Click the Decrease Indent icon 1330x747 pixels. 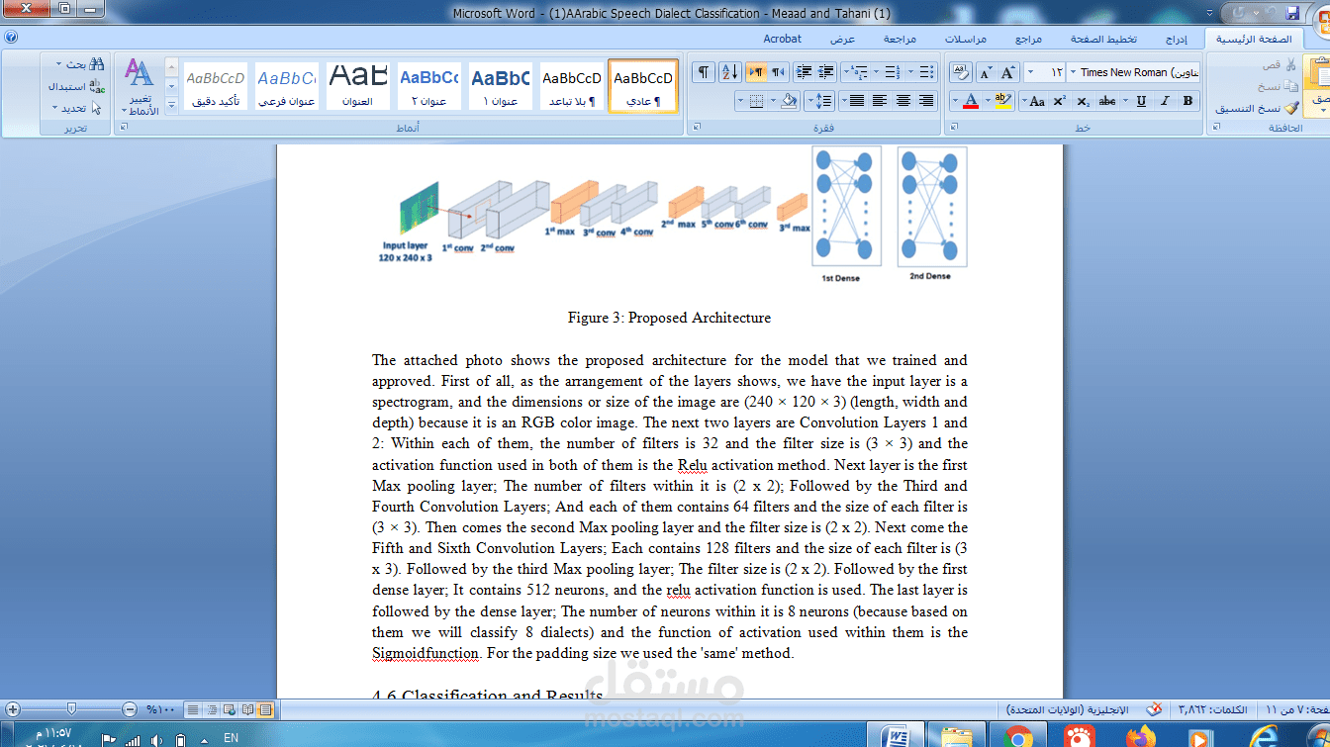pos(825,72)
